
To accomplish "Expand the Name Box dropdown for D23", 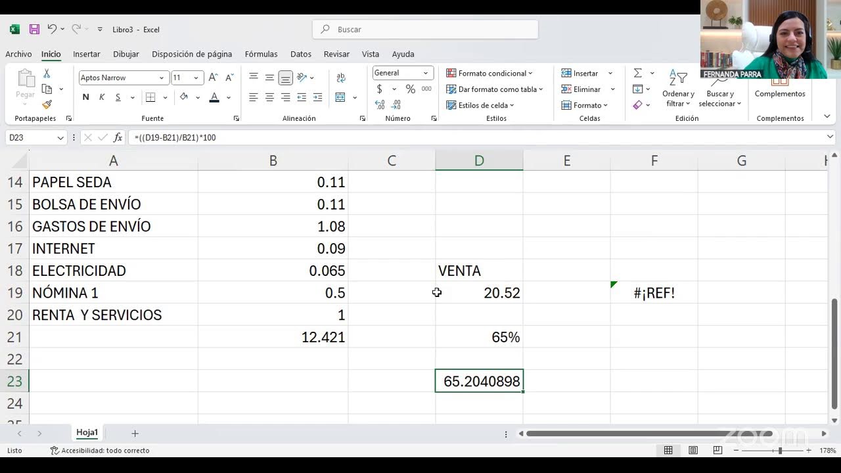I will click(x=60, y=137).
